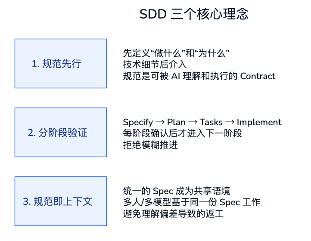Viewport: 311px width, 241px height.
Task: Click the arrow between Tasks and Implement
Action: [x=230, y=123]
